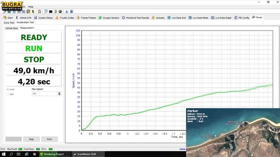Viewport: 280px width, 157px height.
Task: Click the green globe toolbar icon
Action: 9,12
